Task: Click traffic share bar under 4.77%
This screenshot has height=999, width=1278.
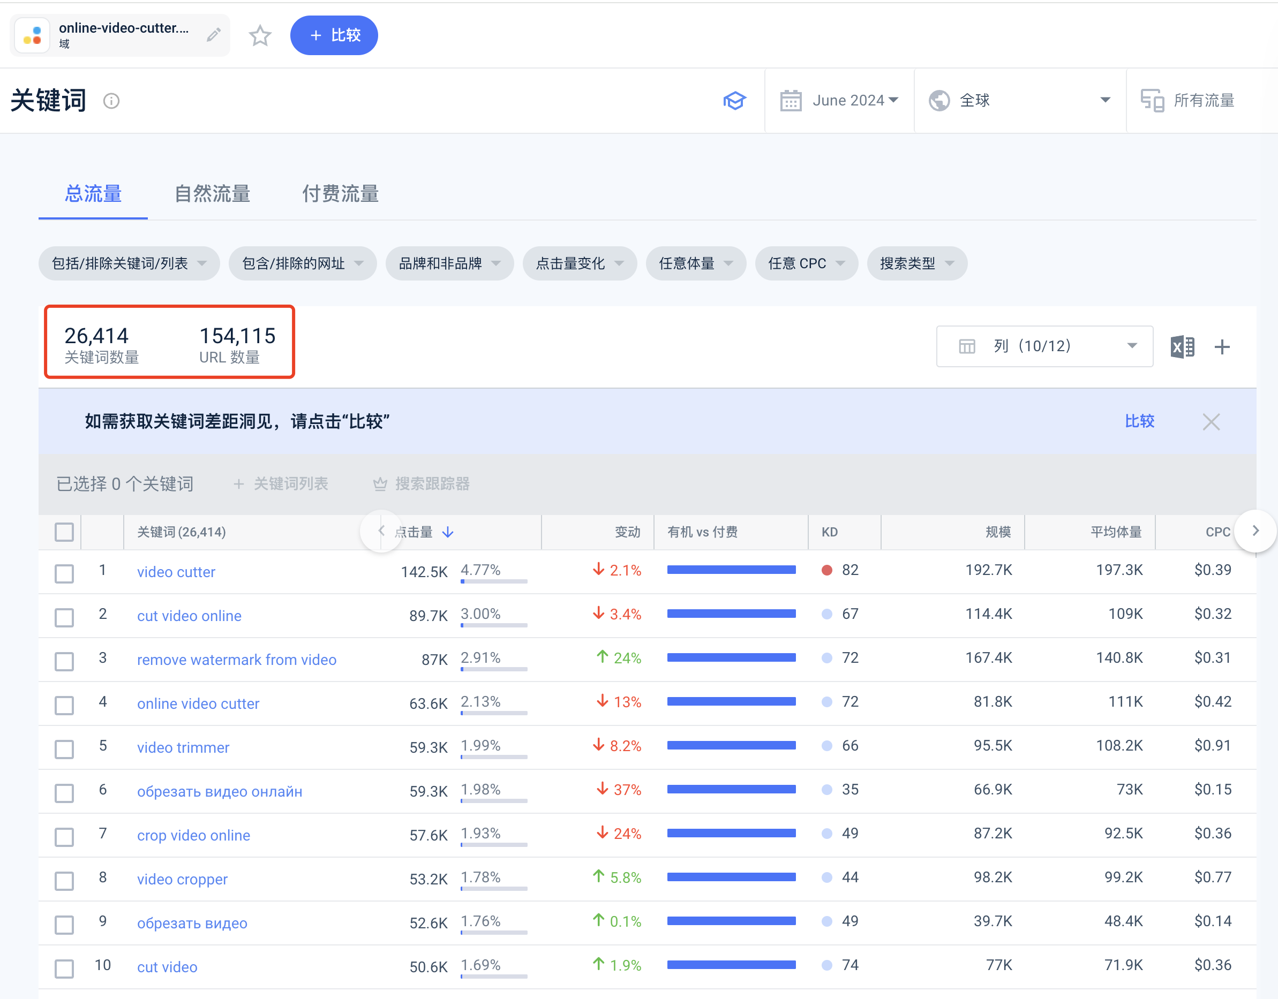Action: point(494,581)
